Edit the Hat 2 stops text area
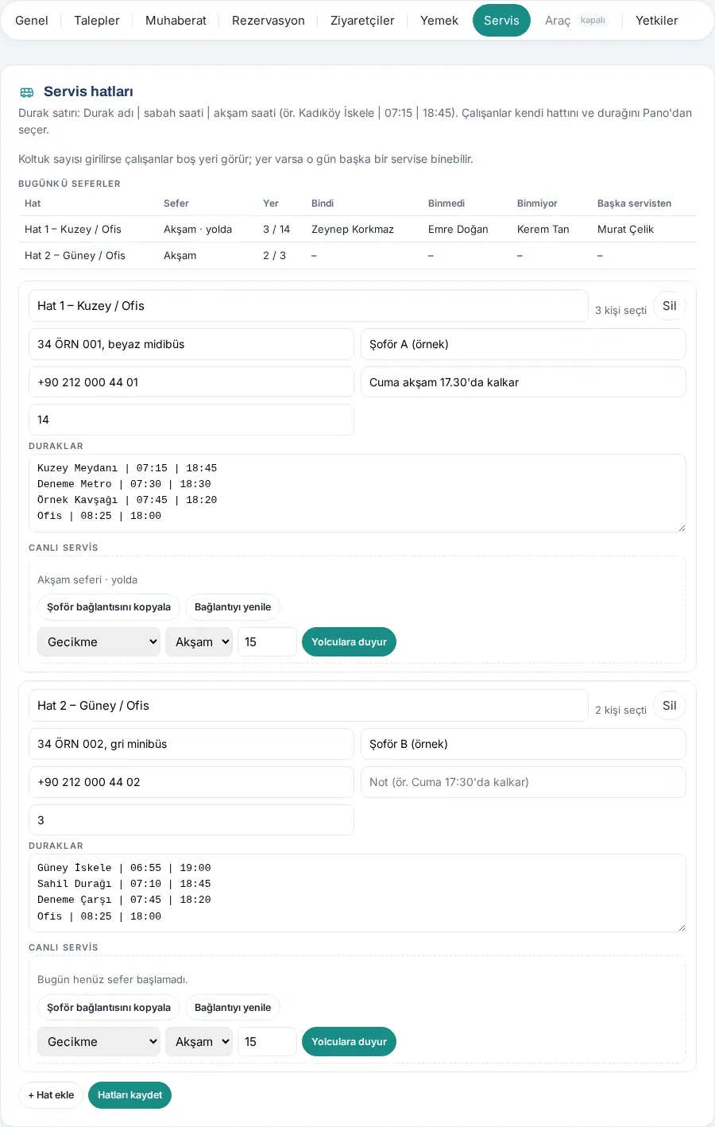Viewport: 715px width, 1127px height. point(357,893)
